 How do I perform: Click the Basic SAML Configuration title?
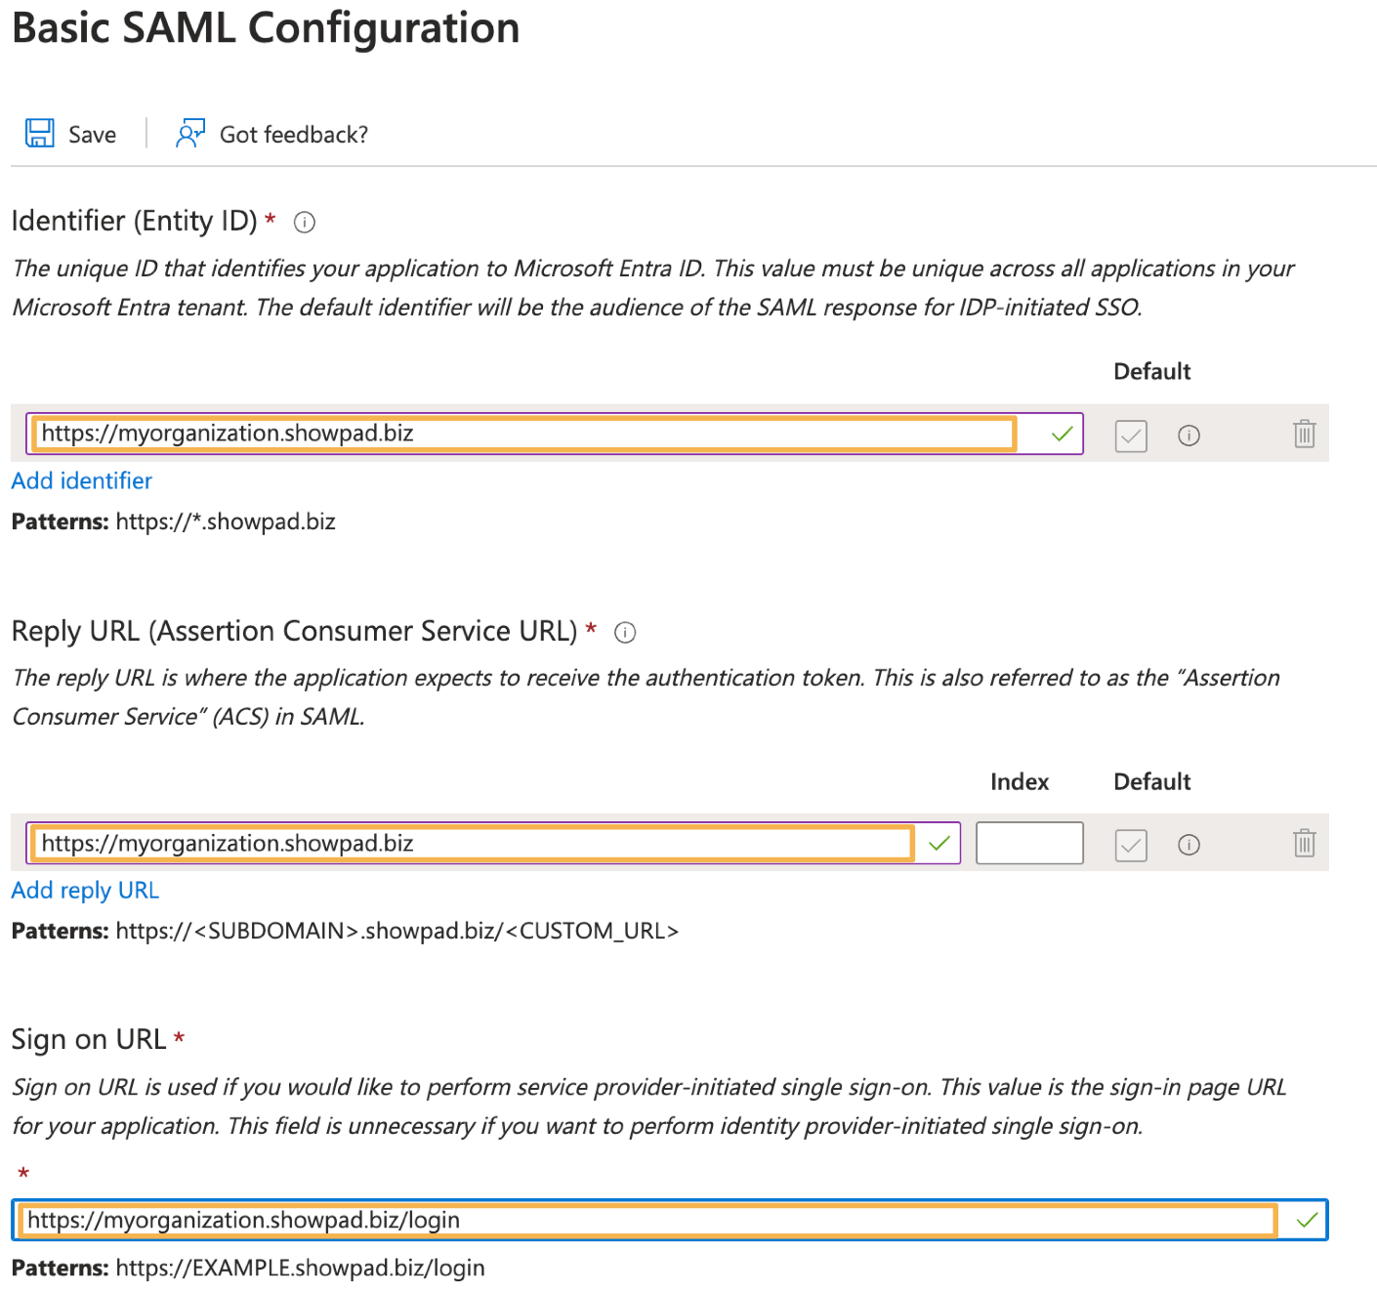tap(266, 27)
